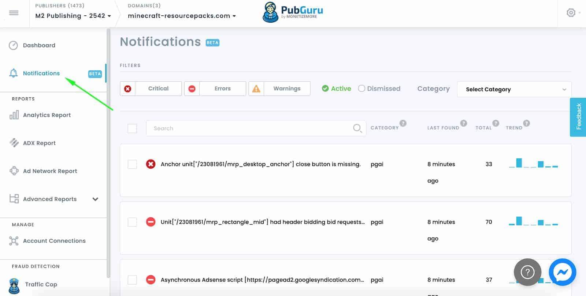Open header bidding bid requests notification
This screenshot has height=296, width=586.
pos(263,222)
